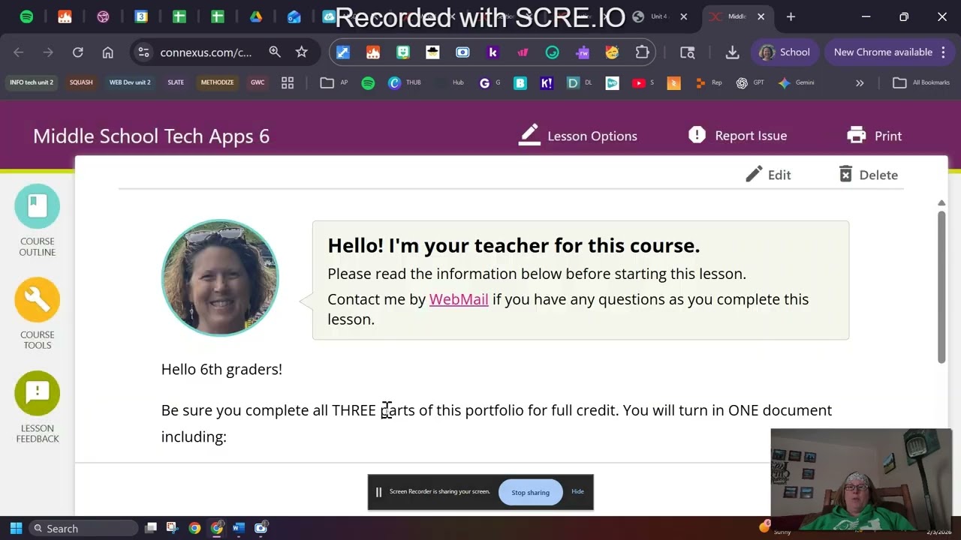
Task: Open the AP bookmarks folder
Action: [334, 83]
